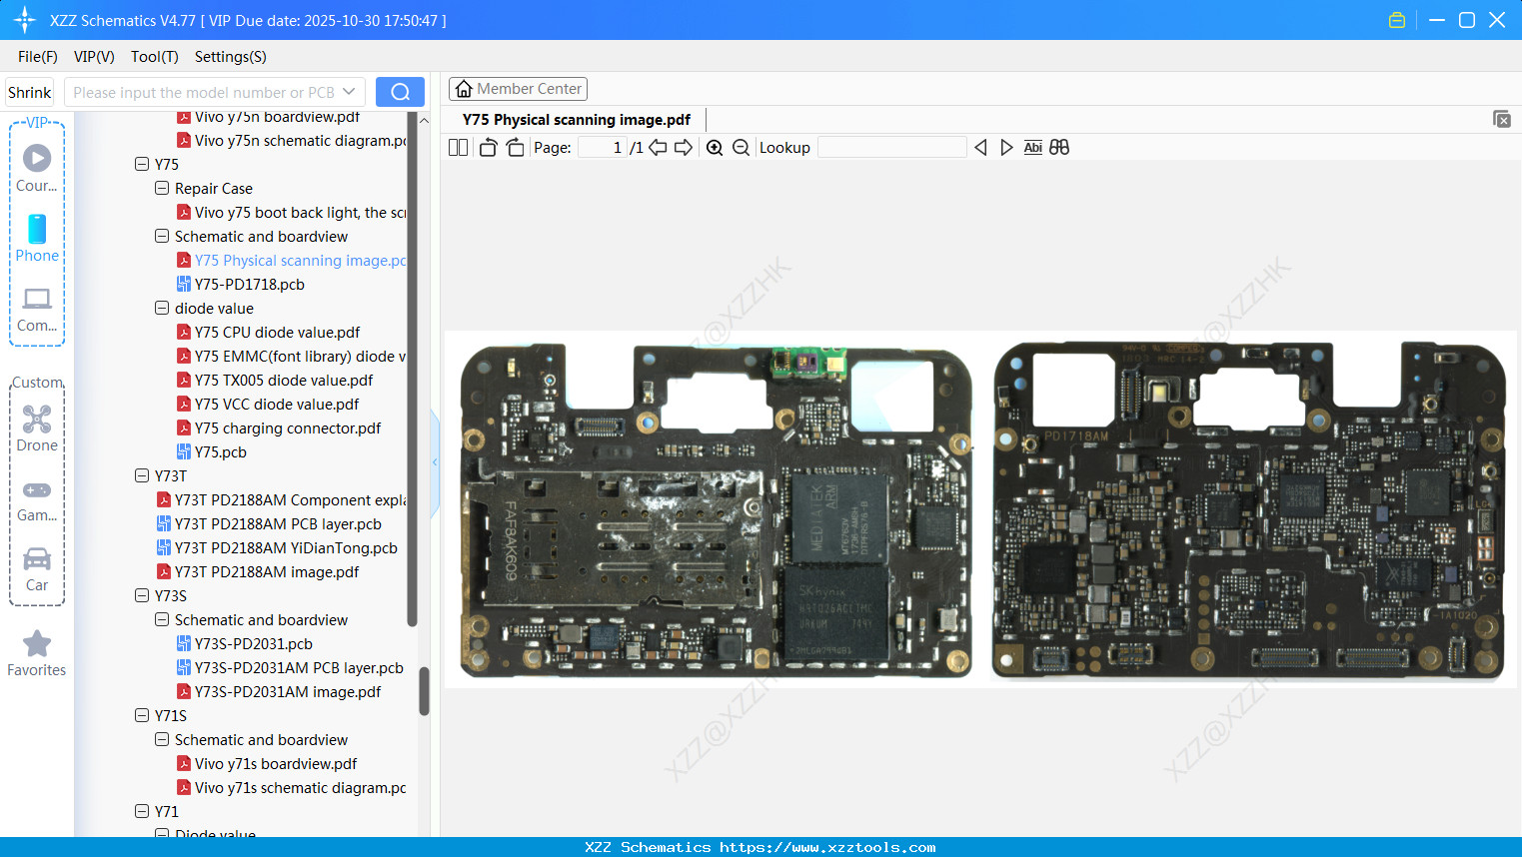
Task: Select the Y75 Physical scanning image.pdf tab
Action: pyautogui.click(x=577, y=118)
